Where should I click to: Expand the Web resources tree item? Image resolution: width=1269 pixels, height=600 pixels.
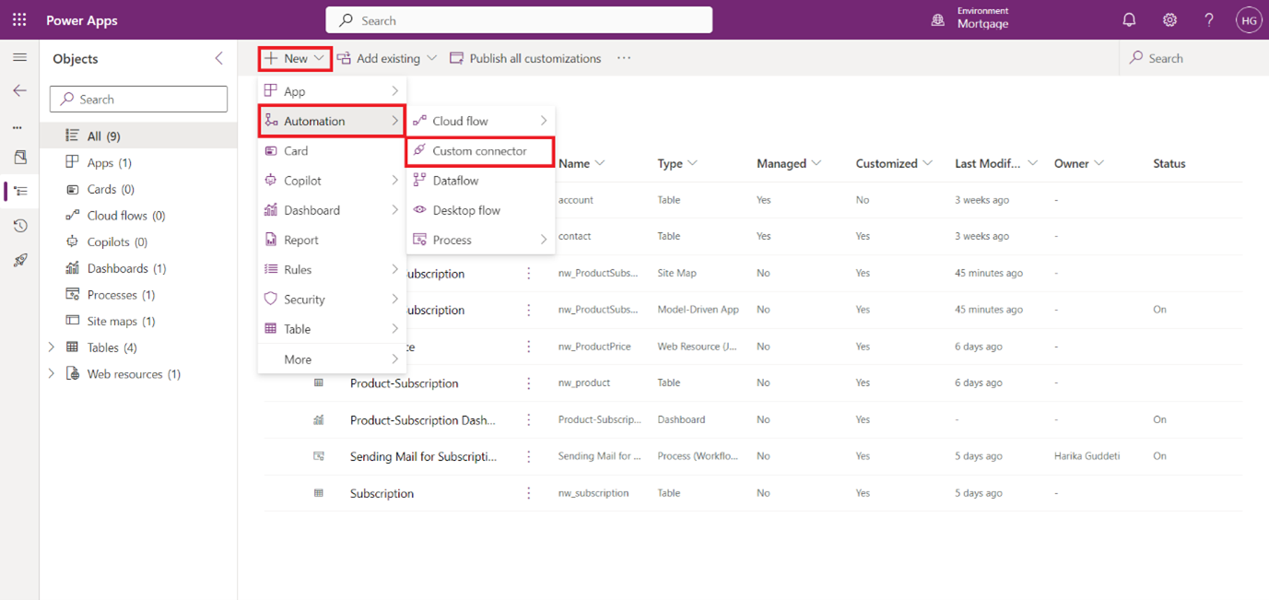[52, 373]
